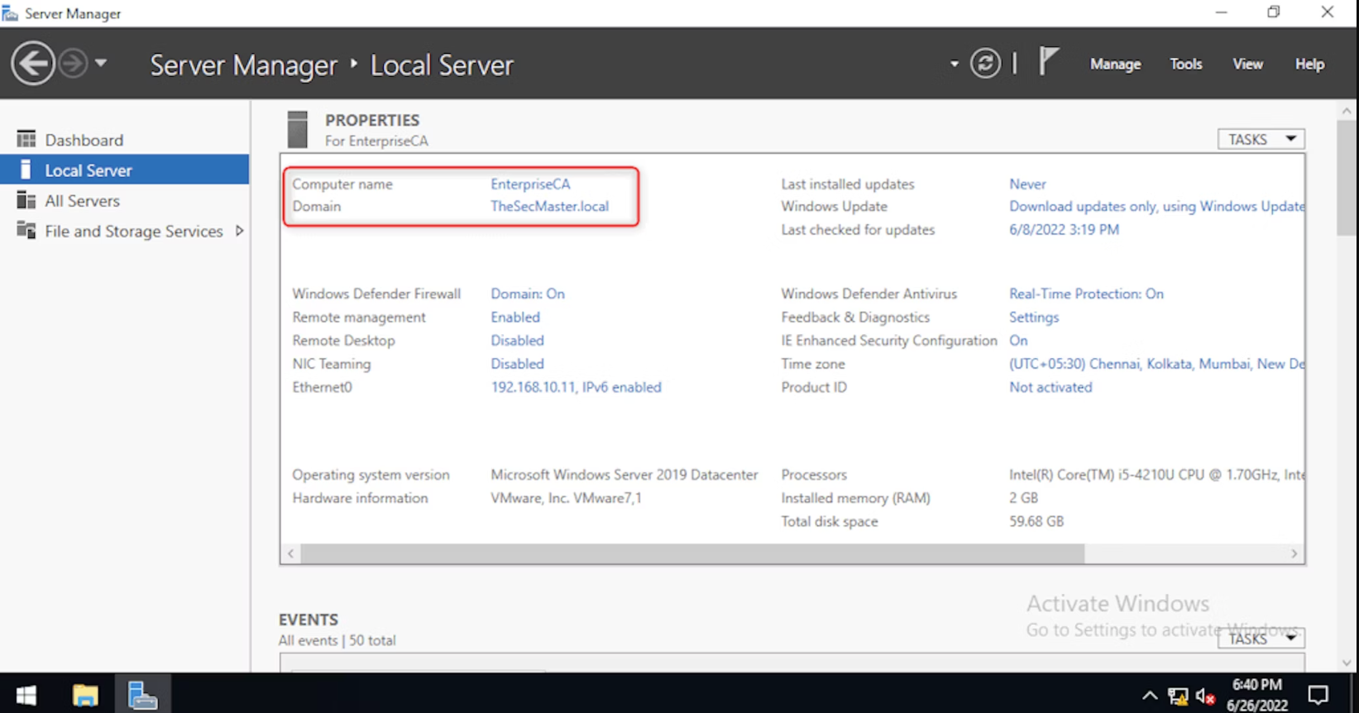Click the File and Storage Services icon

click(26, 230)
